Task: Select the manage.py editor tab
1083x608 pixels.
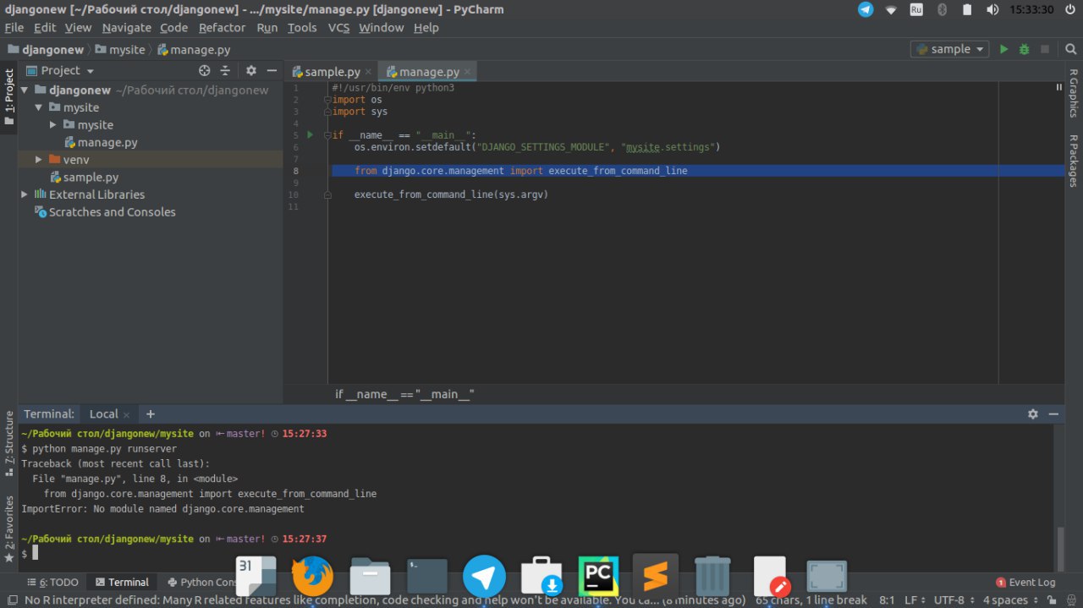Action: pyautogui.click(x=428, y=72)
